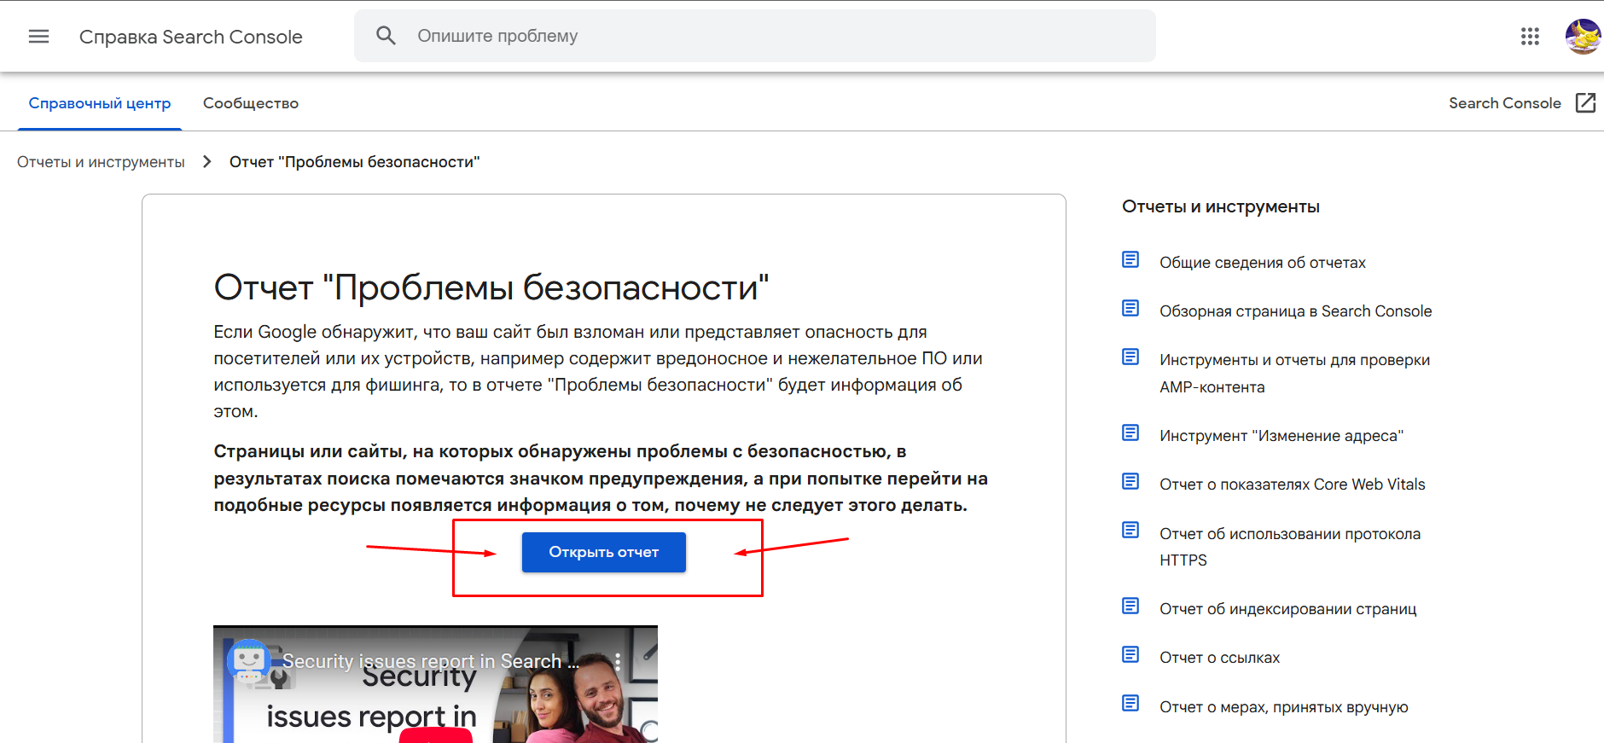1604x743 pixels.
Task: Open "Отчет о ссылках" article
Action: click(x=1220, y=658)
